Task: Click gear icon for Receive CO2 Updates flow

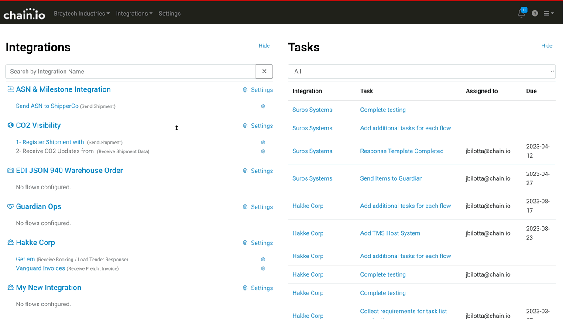Action: coord(263,151)
